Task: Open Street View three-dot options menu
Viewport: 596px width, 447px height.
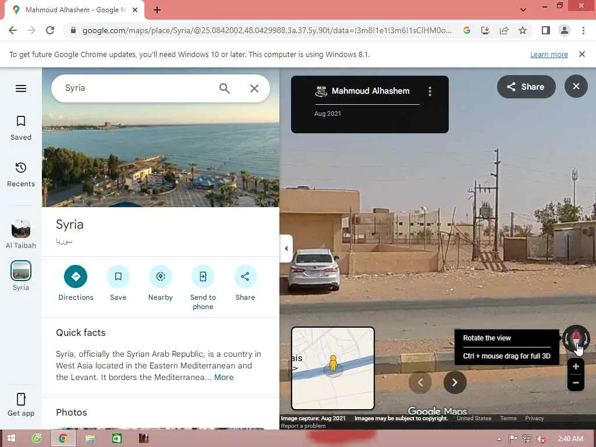Action: click(430, 91)
